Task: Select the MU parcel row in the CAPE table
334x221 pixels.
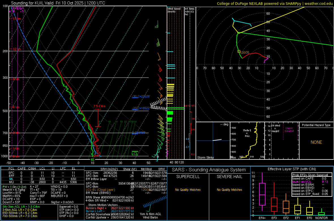Action: pos(43,182)
